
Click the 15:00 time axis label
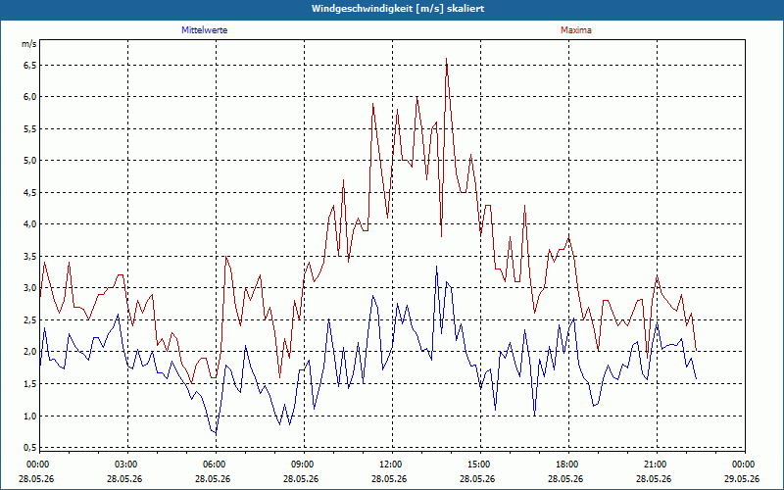pos(477,465)
